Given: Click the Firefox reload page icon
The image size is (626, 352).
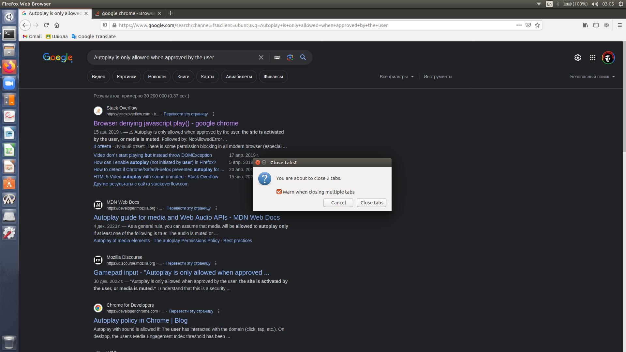Looking at the screenshot, I should tap(46, 25).
